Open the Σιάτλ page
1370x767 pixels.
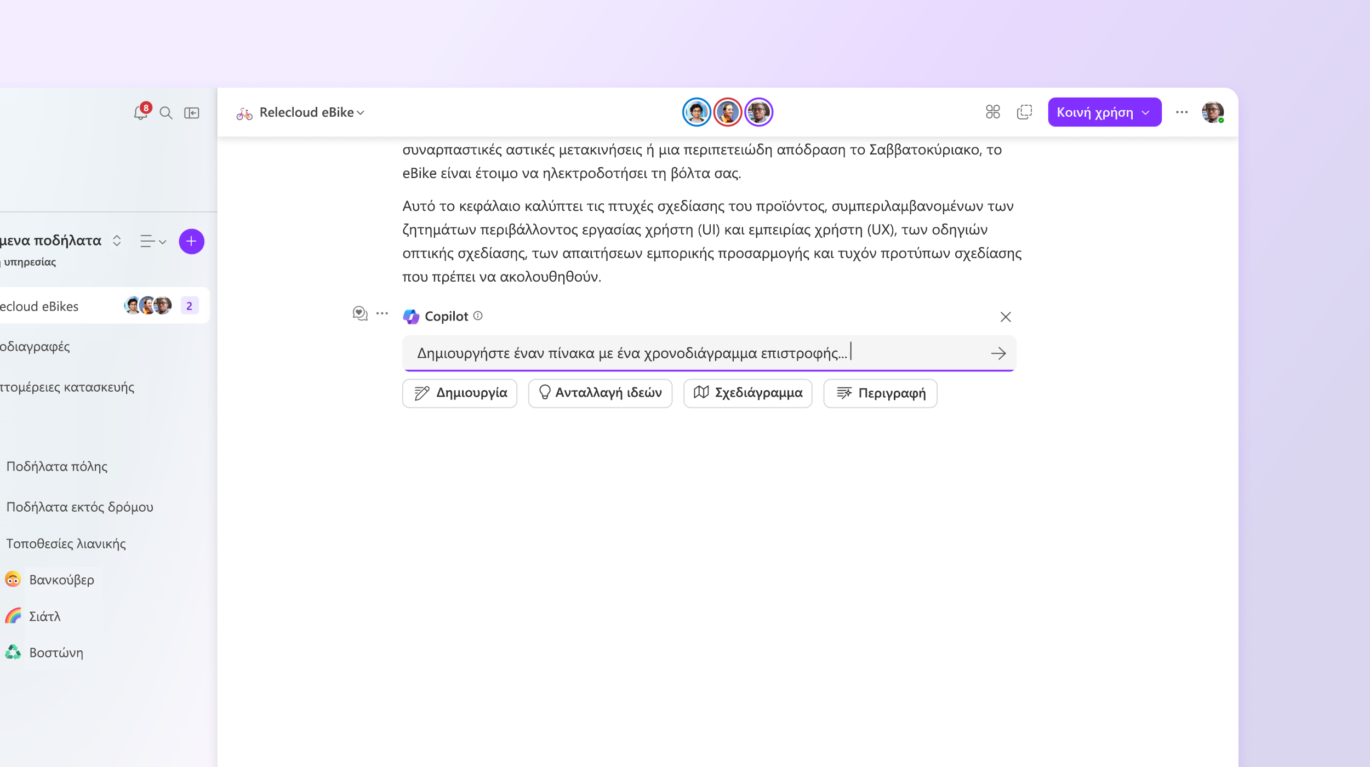45,616
